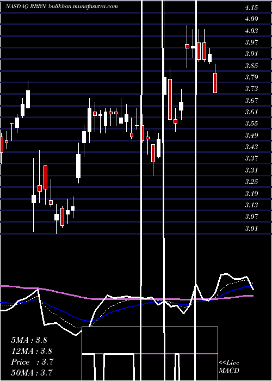This screenshot has width=272, height=381.
Task: Click the 3.19 price axis label
Action: point(251,193)
